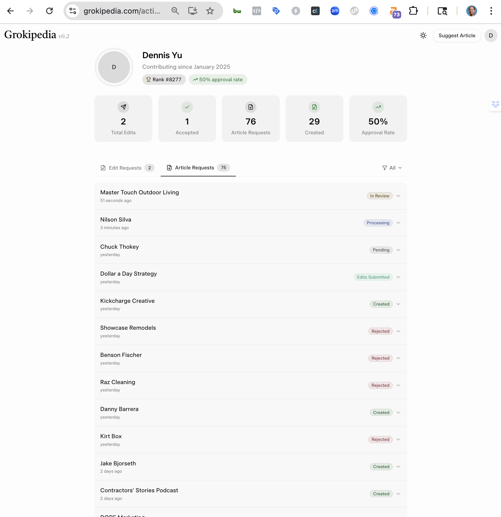Screen dimensions: 501x517
Task: Open the Chrome profile avatar
Action: click(x=472, y=11)
